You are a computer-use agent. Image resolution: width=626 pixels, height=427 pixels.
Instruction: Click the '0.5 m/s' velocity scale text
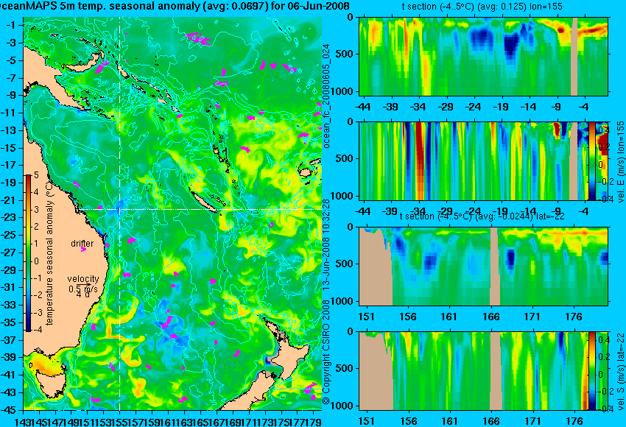[x=83, y=288]
